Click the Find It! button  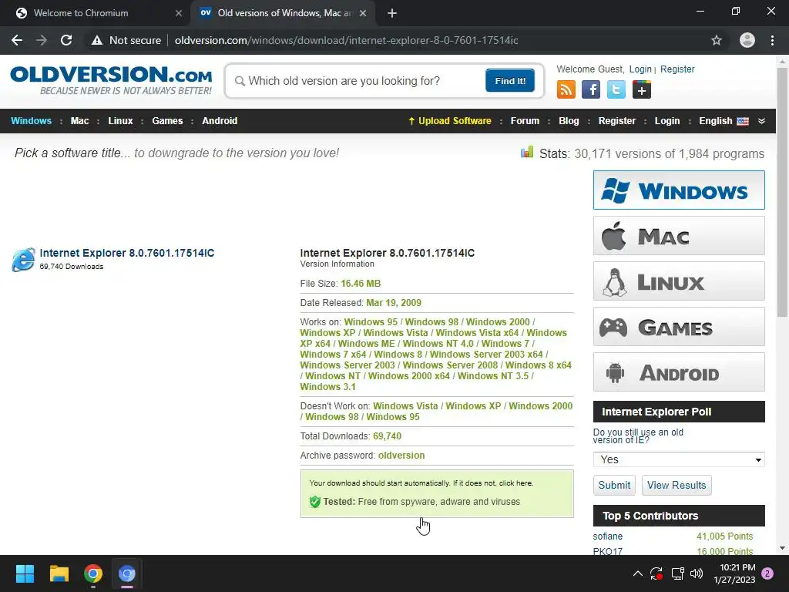pos(510,80)
